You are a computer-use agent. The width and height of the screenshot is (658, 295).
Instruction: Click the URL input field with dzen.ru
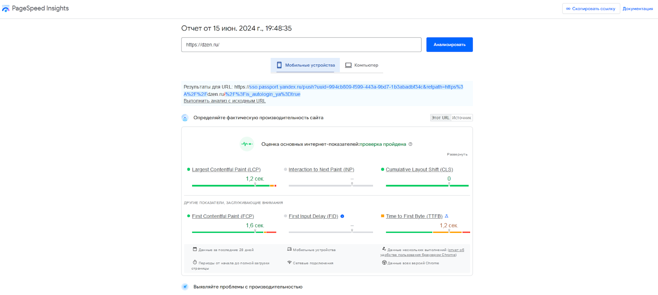point(301,45)
